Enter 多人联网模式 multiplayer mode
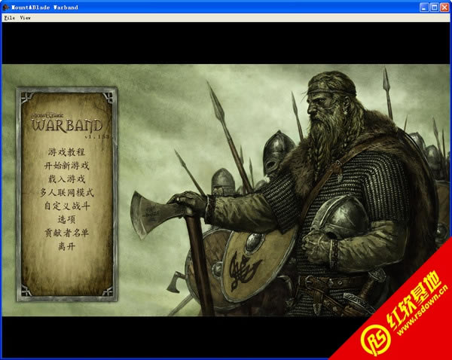Viewport: 452px width, 360px height. click(x=67, y=193)
